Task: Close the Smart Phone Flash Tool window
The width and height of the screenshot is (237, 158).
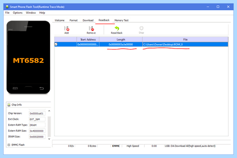Action: (x=228, y=7)
